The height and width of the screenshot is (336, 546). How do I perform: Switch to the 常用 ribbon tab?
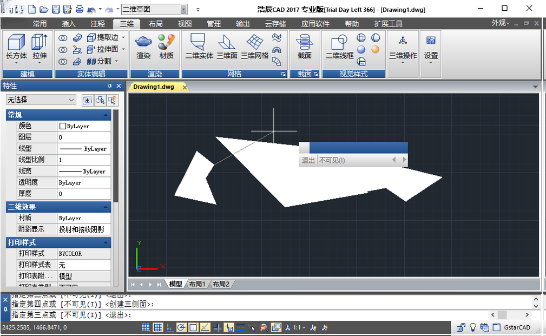[x=40, y=24]
